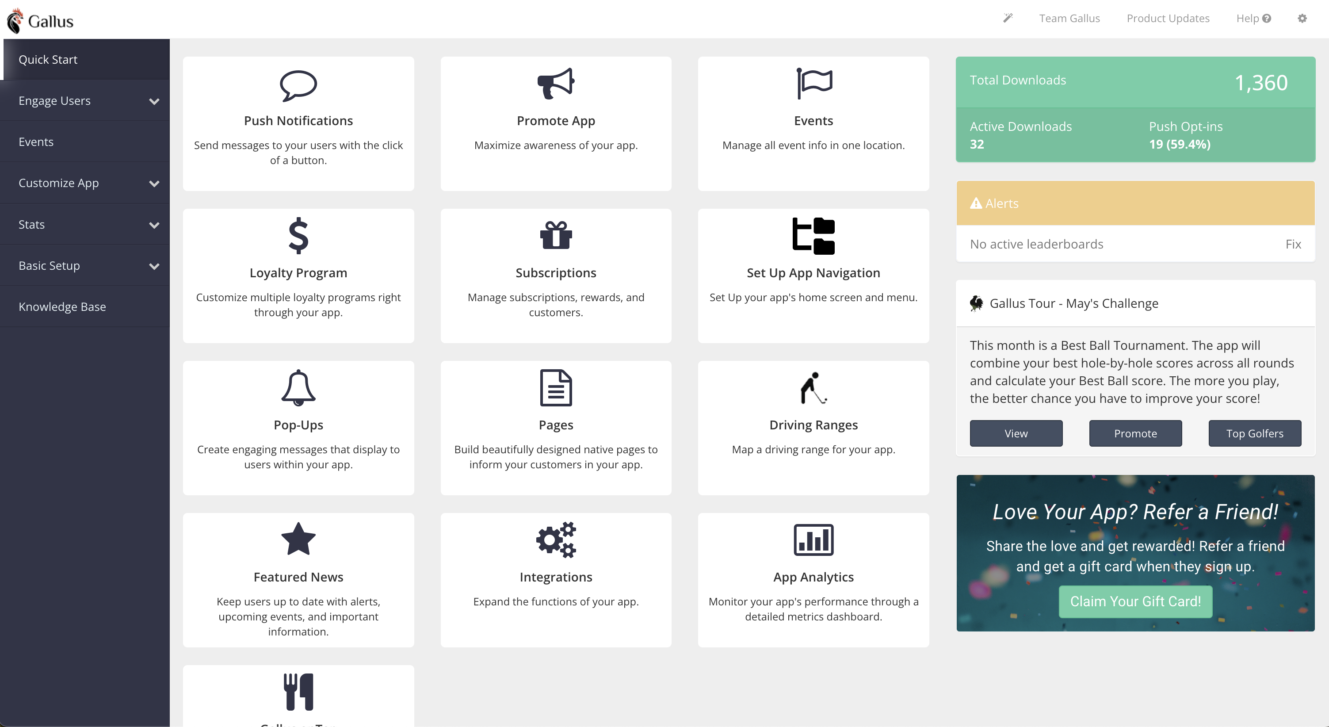Click 'Map a driving range for your app.' text
Screen dimensions: 1329x727
[x=813, y=450]
